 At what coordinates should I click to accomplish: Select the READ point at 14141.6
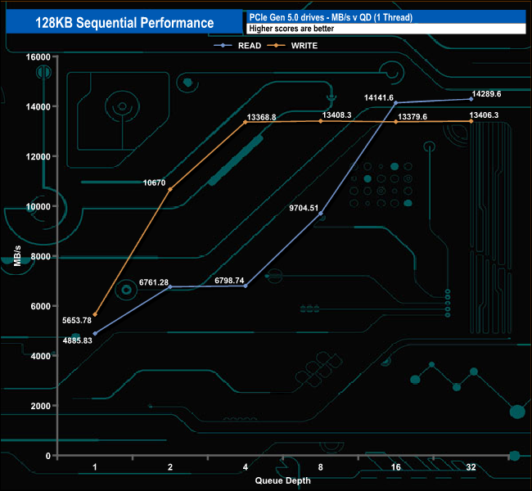396,103
